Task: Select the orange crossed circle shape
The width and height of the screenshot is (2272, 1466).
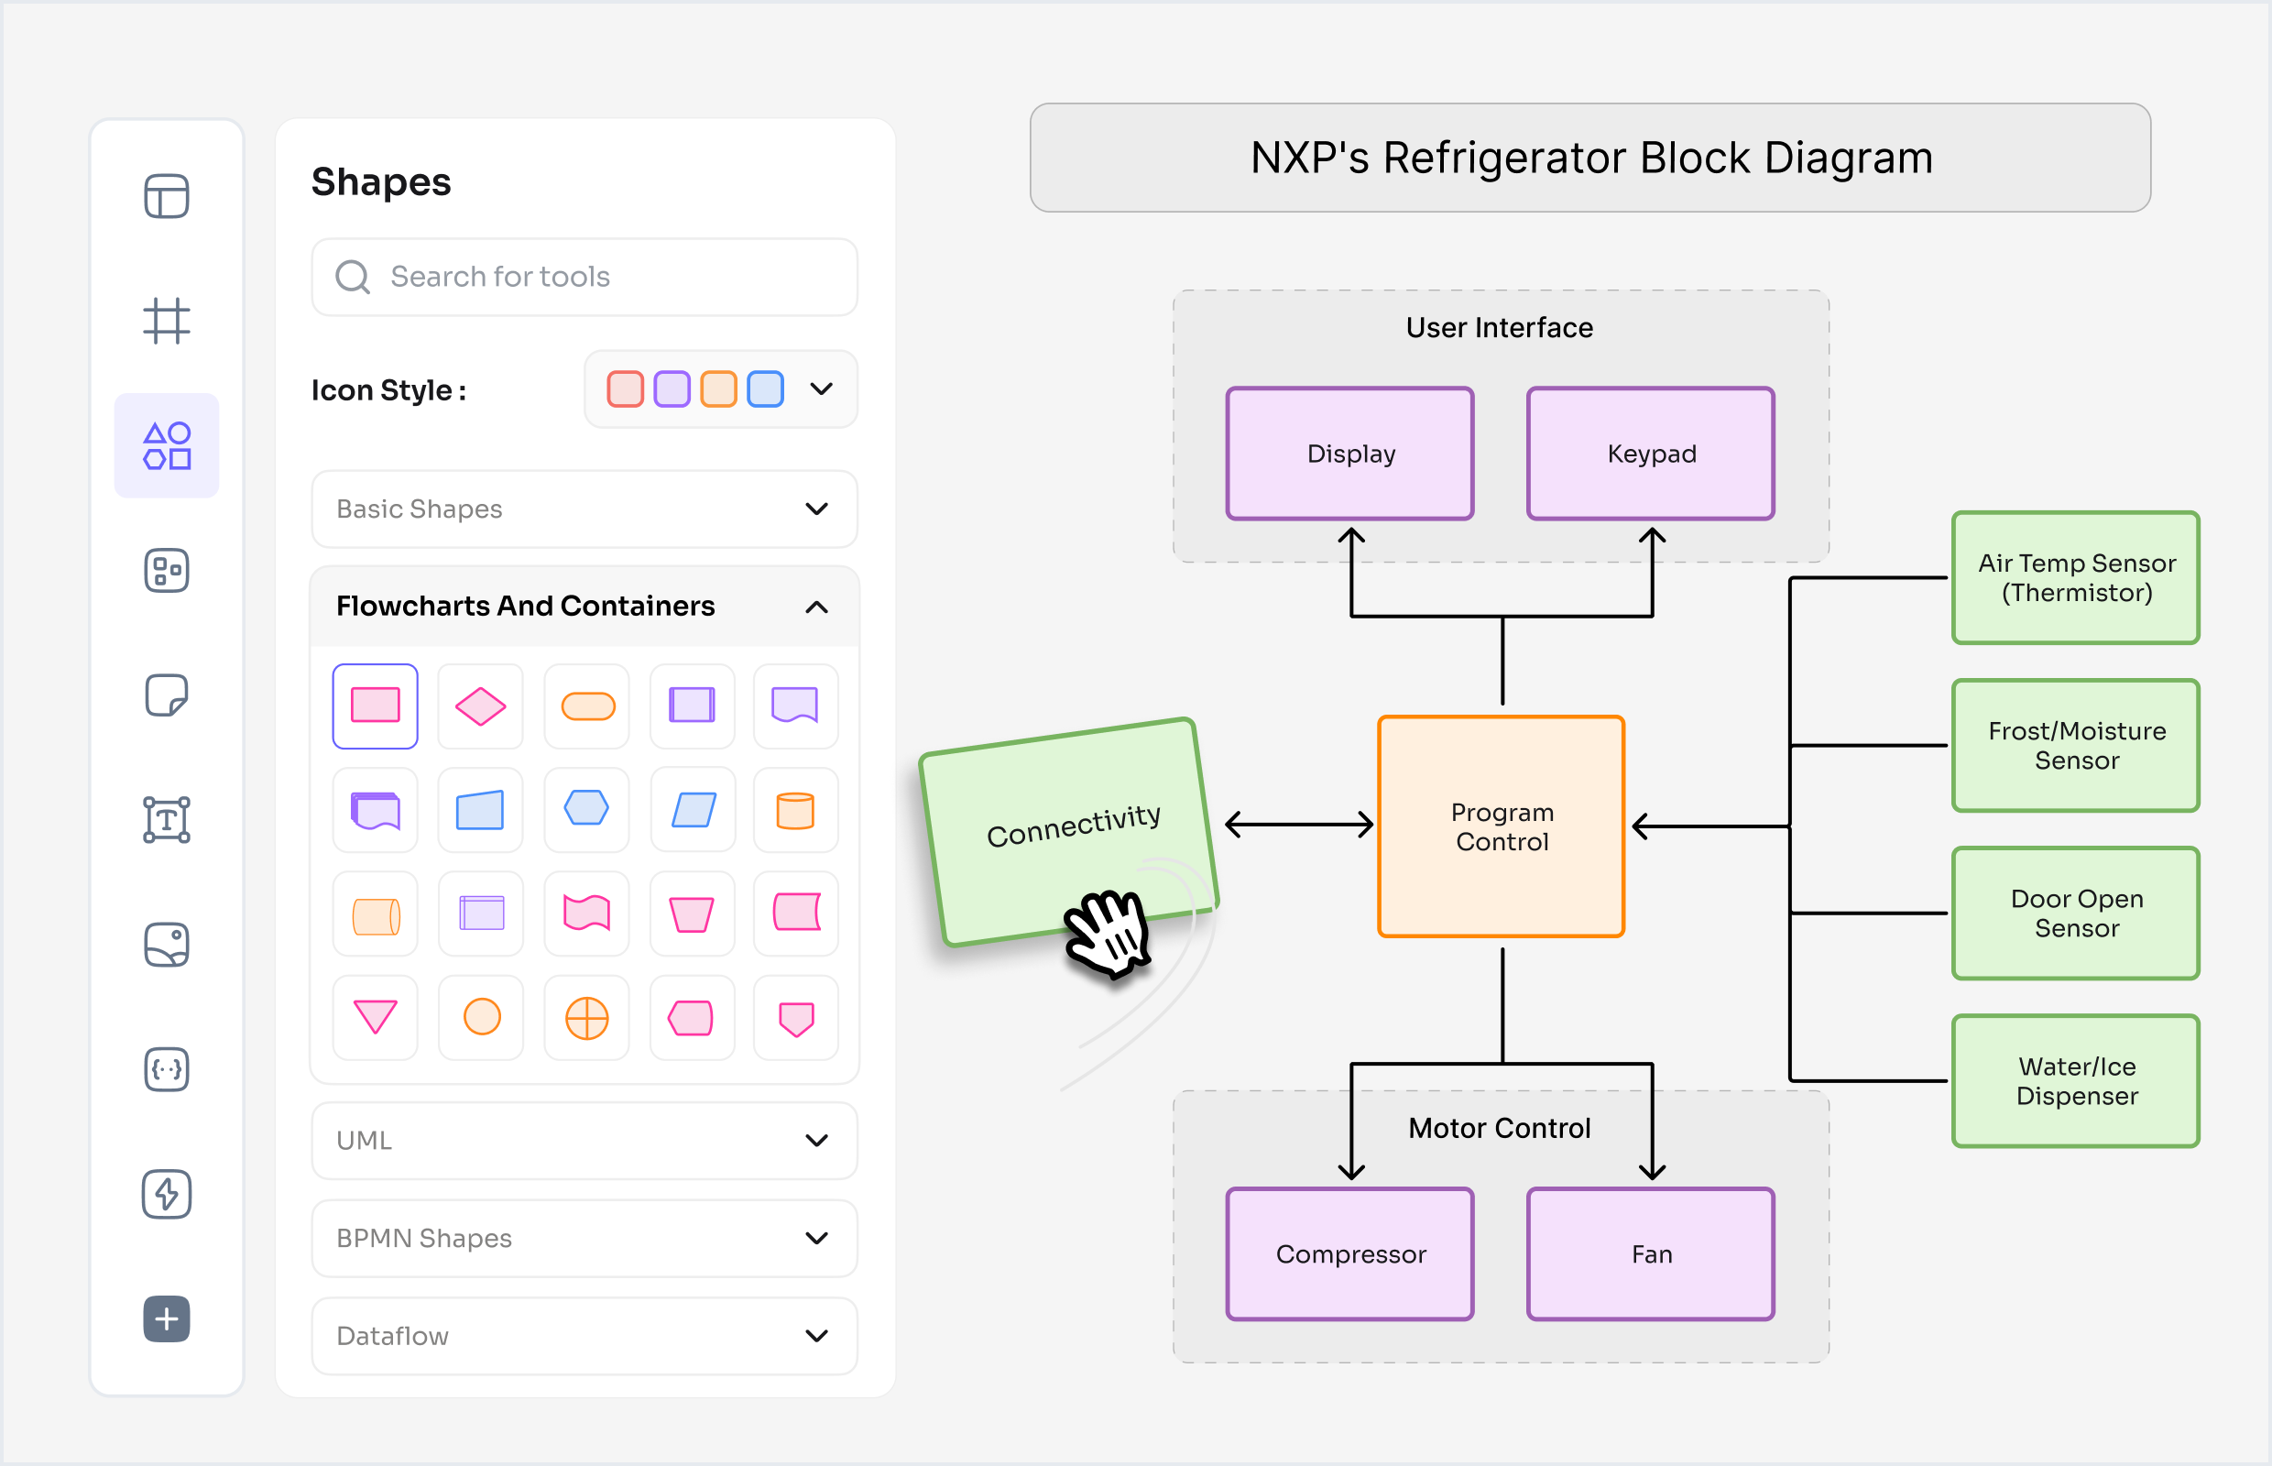Action: [x=587, y=1018]
